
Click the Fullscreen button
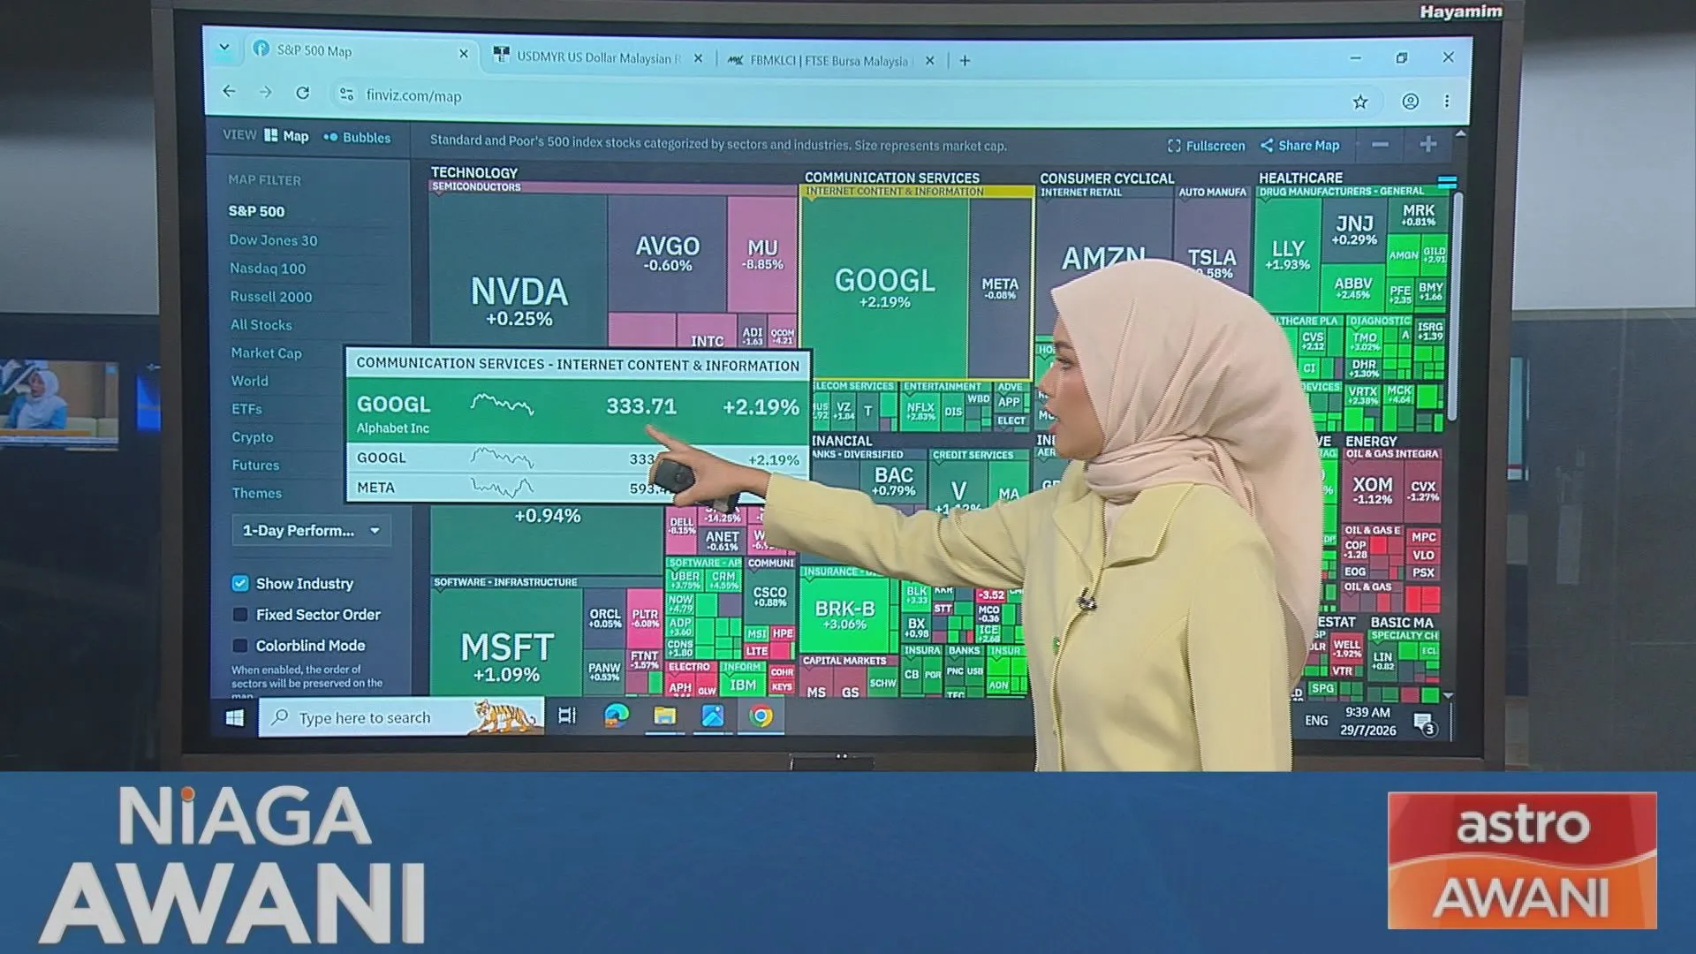click(x=1206, y=146)
